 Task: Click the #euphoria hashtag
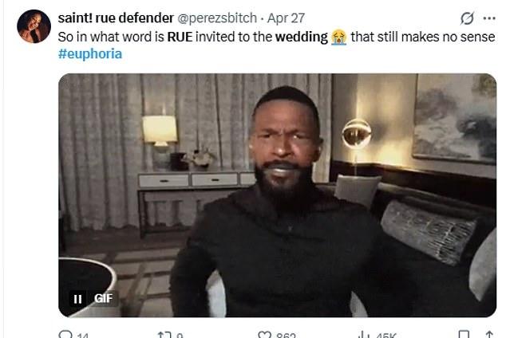tap(90, 54)
